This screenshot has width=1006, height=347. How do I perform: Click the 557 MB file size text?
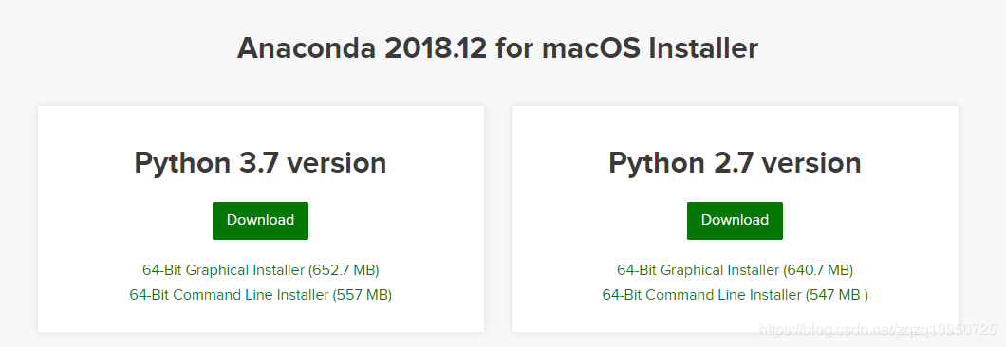coord(363,295)
